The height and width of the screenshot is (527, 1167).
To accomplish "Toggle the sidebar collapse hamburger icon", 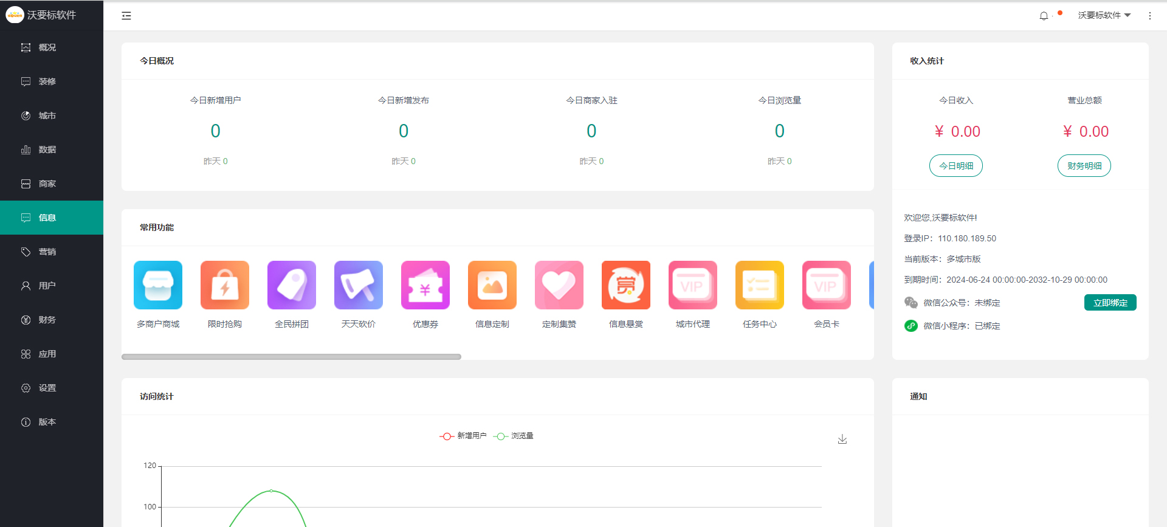I will (126, 16).
